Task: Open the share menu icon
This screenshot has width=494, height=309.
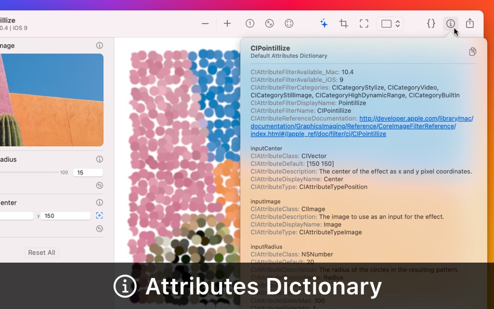Action: pos(470,23)
